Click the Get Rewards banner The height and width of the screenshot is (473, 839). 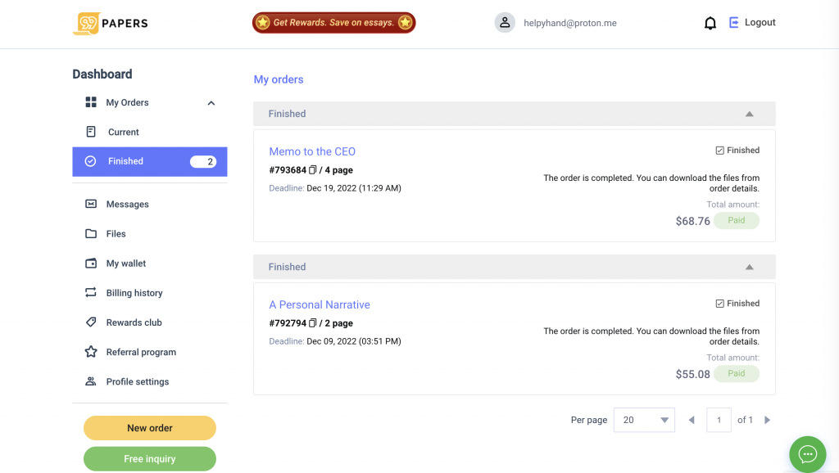click(333, 23)
